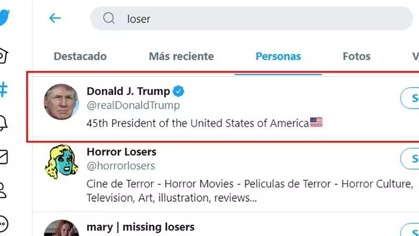Image resolution: width=419 pixels, height=236 pixels.
Task: Click the Horror Losers cartoon avatar
Action: tap(61, 163)
